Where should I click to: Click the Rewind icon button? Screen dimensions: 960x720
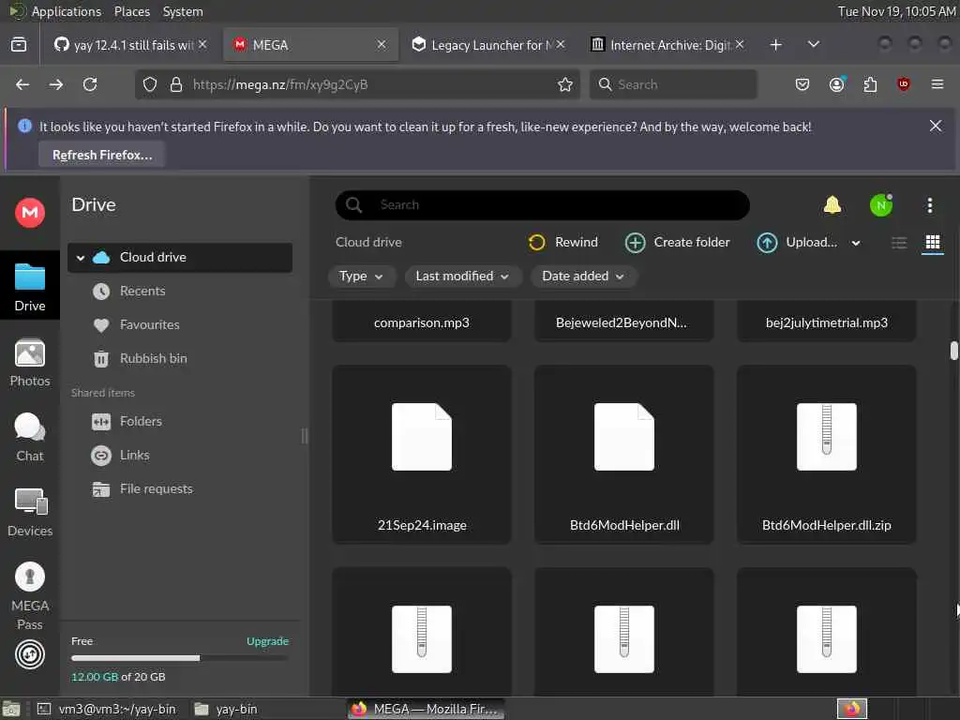(563, 243)
